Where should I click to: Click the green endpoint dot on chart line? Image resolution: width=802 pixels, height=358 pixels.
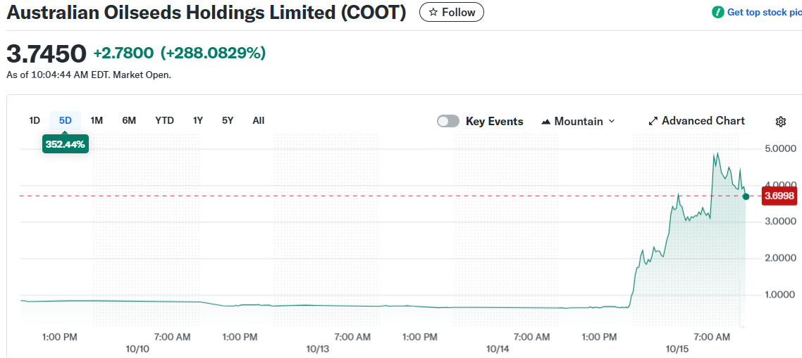[x=746, y=196]
